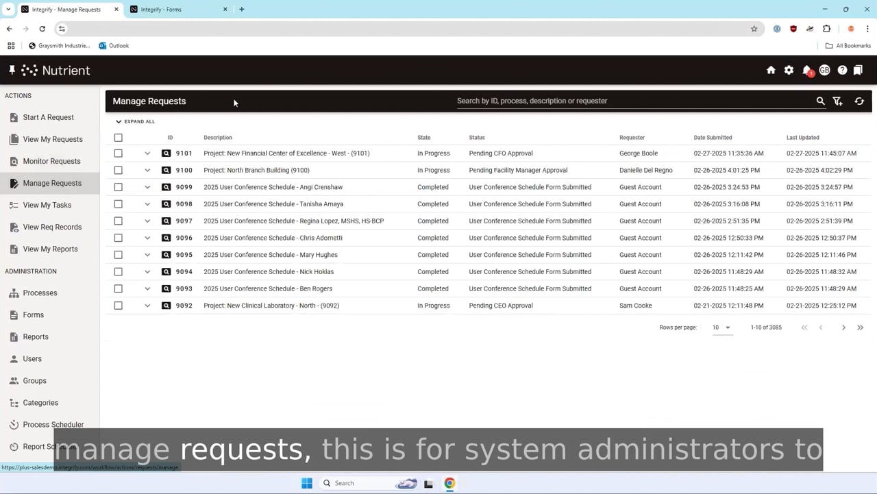View details icon for request 9095
The height and width of the screenshot is (494, 877).
pos(166,255)
